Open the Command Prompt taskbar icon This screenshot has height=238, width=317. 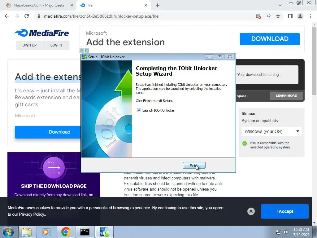[x=85, y=232]
